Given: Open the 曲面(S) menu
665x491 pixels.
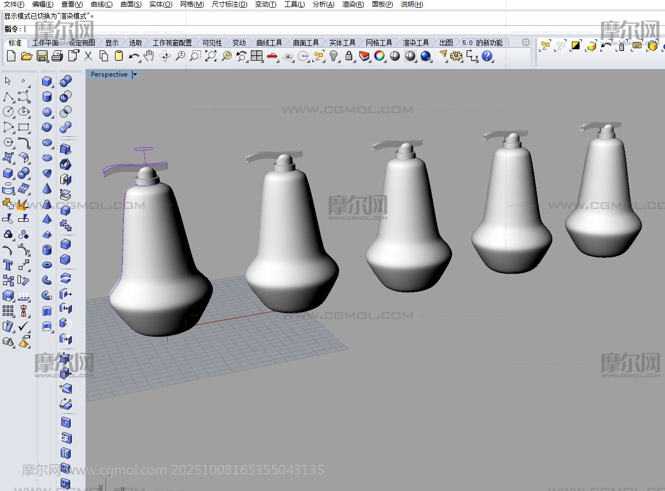Looking at the screenshot, I should [x=131, y=4].
